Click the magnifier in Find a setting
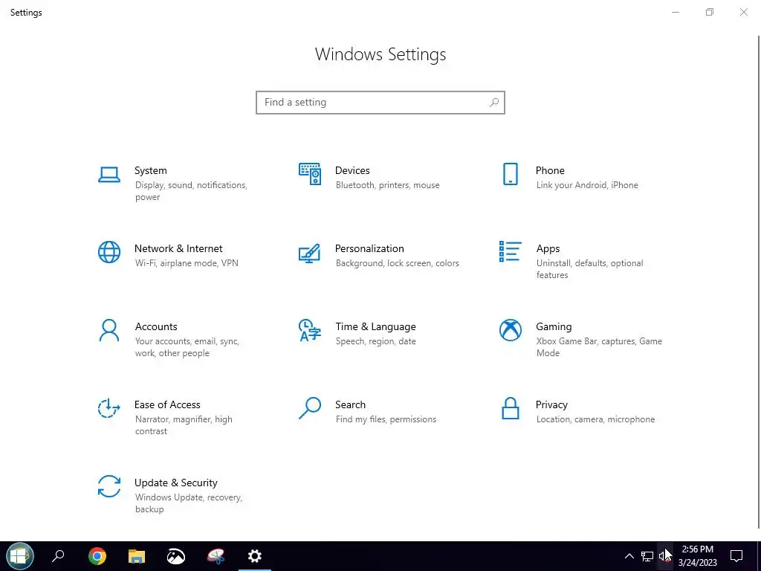This screenshot has width=761, height=571. tap(494, 103)
